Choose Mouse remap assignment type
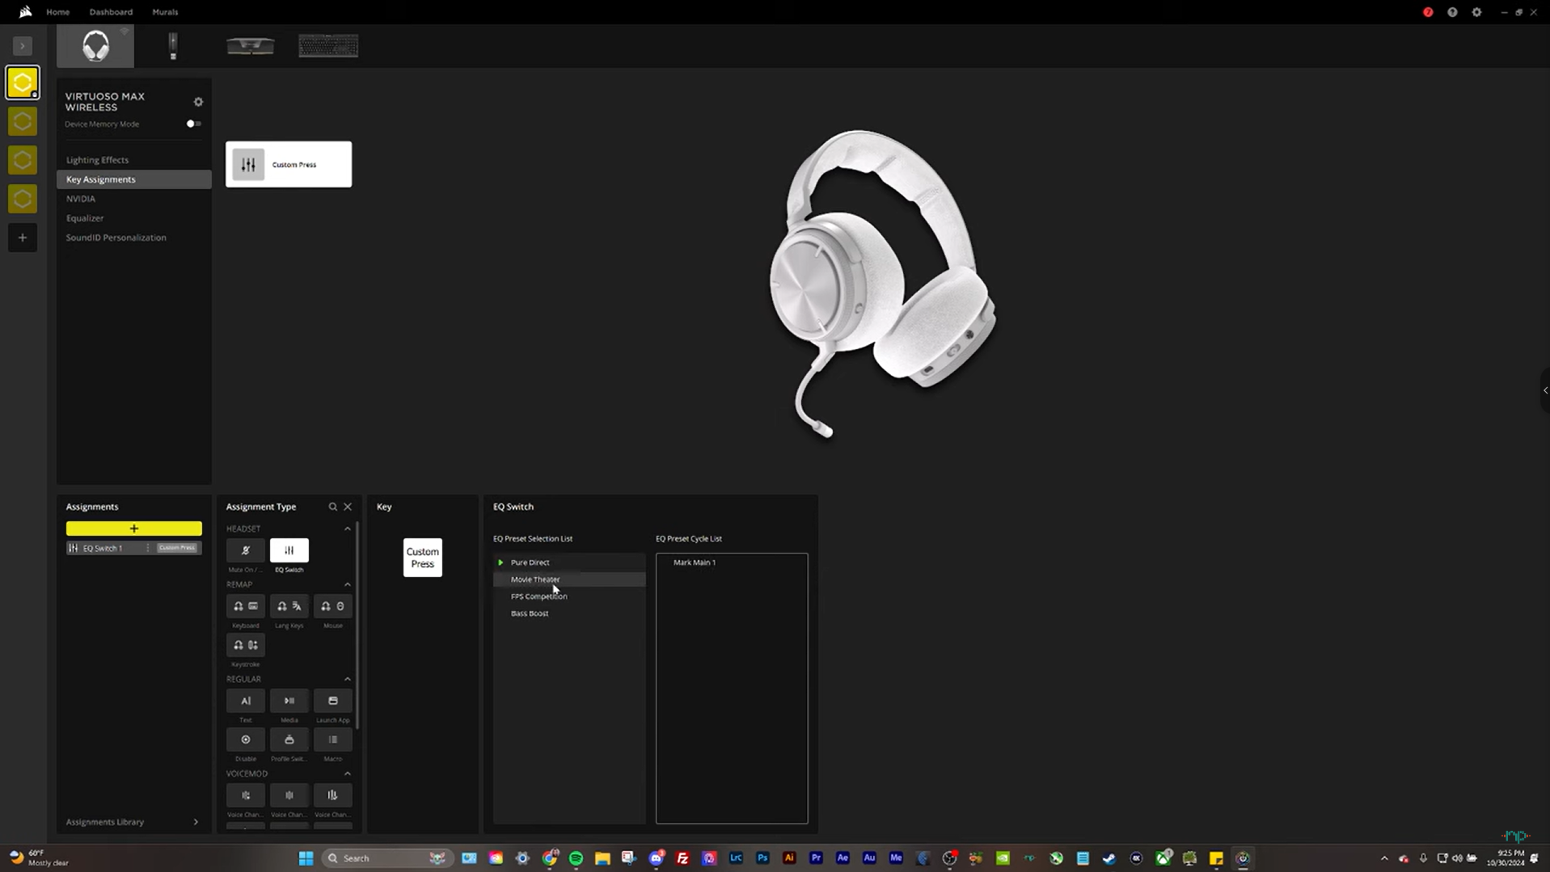This screenshot has height=872, width=1550. coord(333,606)
